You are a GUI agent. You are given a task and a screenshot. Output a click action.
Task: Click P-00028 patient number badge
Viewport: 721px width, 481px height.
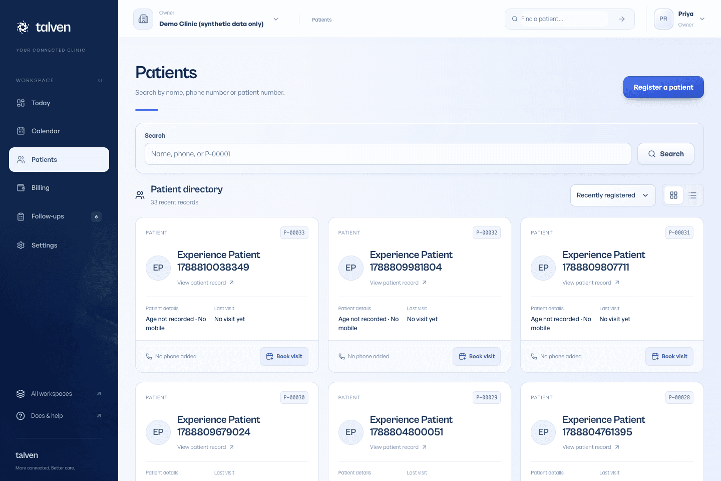click(679, 397)
